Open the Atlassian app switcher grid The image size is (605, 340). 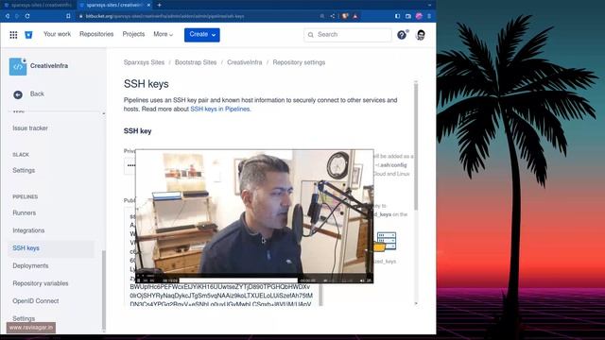(x=13, y=35)
